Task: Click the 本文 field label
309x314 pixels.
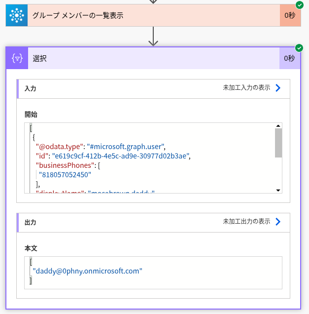Action: tap(31, 248)
